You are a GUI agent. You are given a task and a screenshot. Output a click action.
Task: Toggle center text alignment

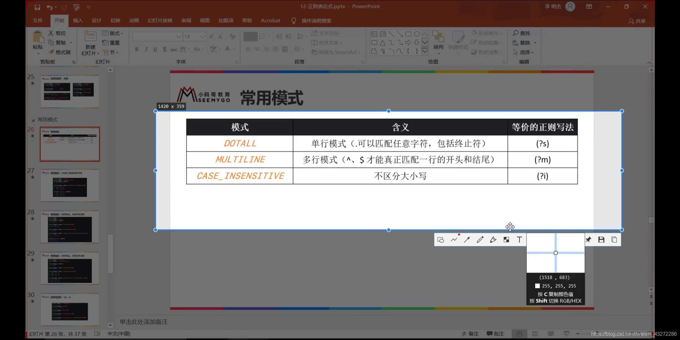coord(257,49)
